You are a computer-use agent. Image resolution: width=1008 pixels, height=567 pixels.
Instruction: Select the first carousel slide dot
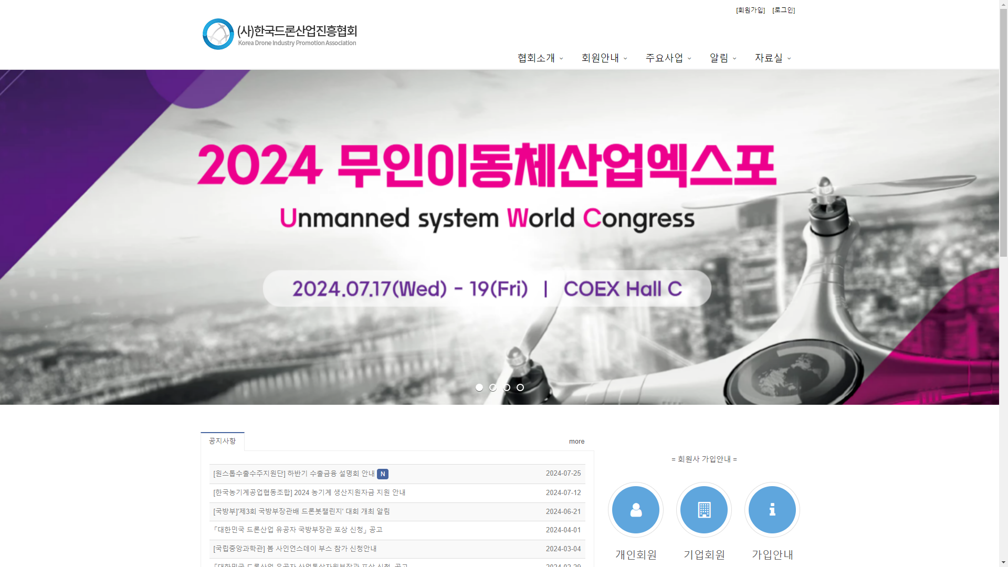point(479,387)
